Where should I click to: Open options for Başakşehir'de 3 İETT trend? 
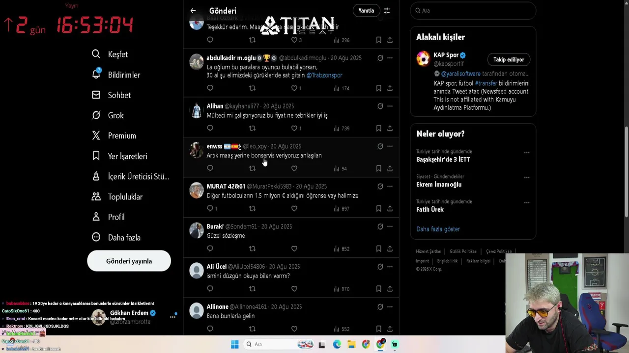pyautogui.click(x=527, y=152)
